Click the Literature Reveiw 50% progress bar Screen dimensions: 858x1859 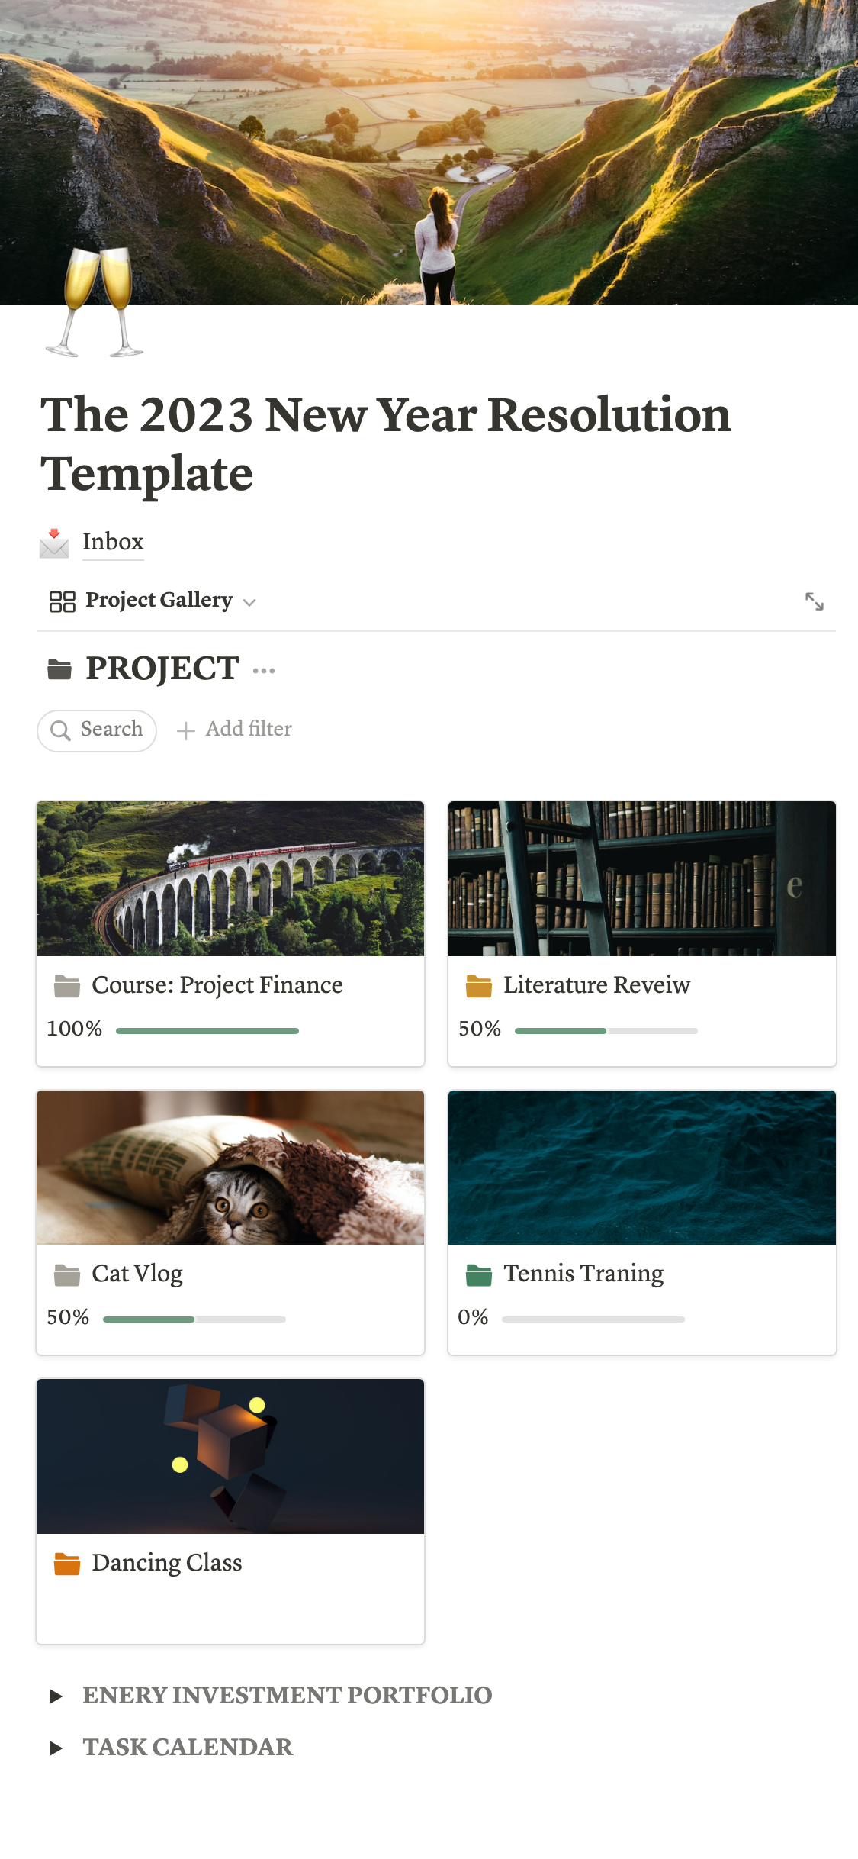pyautogui.click(x=606, y=1031)
